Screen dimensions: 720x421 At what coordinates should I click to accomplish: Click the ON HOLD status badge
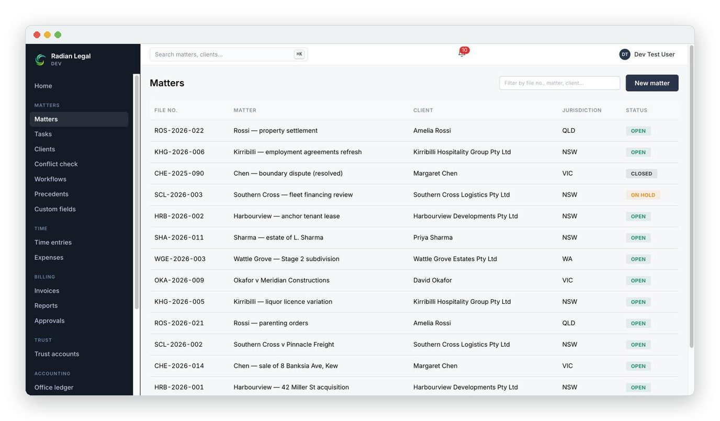[643, 195]
